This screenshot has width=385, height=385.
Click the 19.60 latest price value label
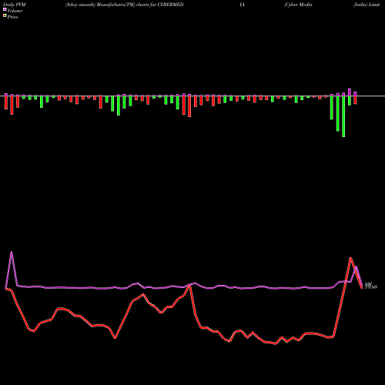371,286
